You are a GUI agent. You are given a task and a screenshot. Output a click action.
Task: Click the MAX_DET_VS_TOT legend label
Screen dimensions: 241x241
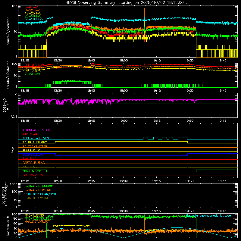(x=37, y=221)
